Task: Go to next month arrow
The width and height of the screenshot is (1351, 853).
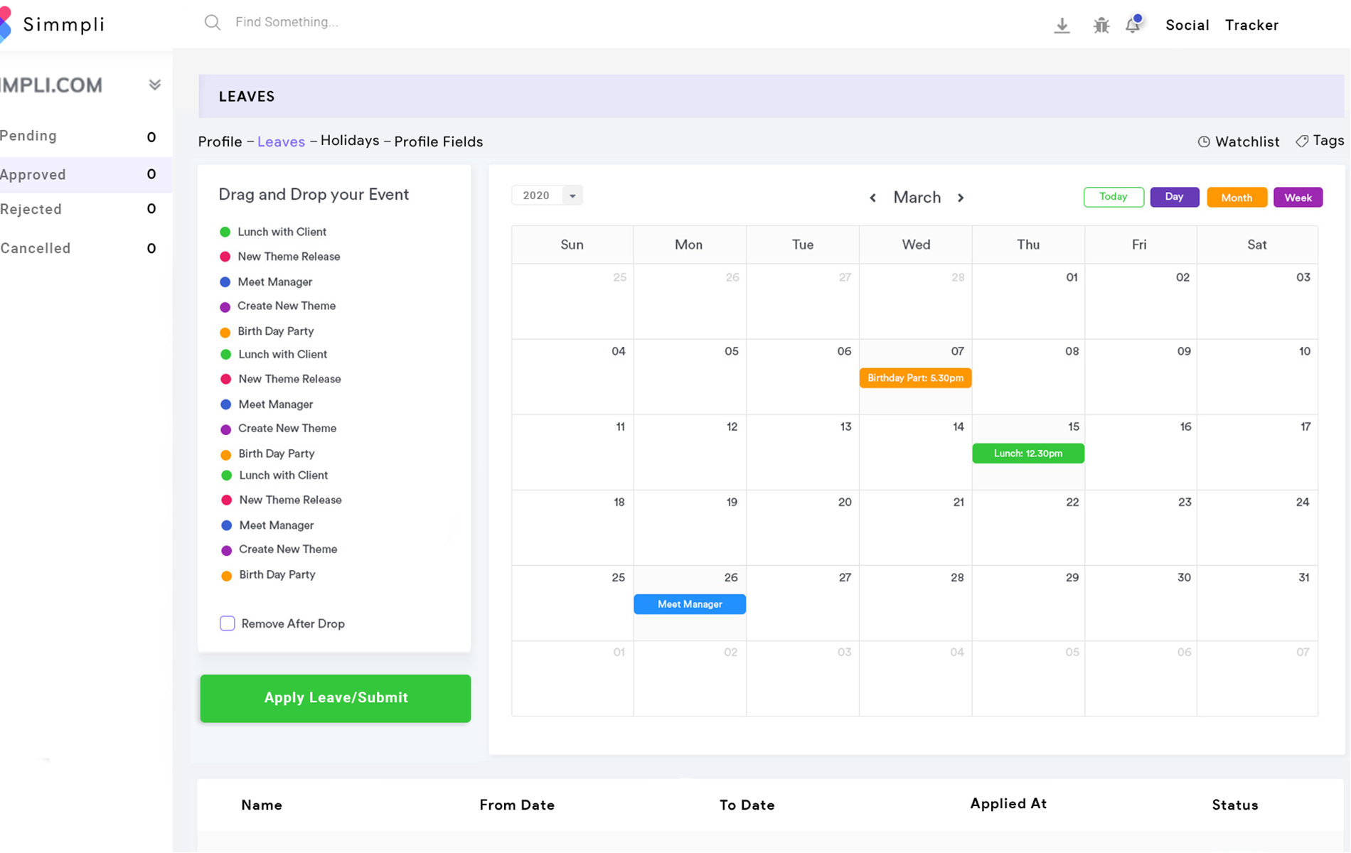Action: pos(961,198)
